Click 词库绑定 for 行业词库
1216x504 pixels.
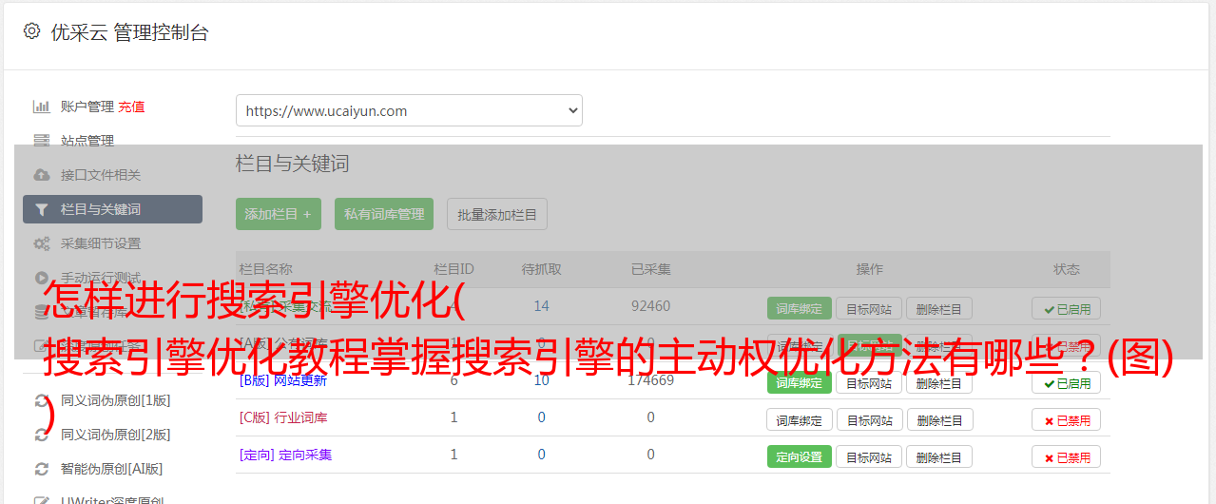click(799, 419)
